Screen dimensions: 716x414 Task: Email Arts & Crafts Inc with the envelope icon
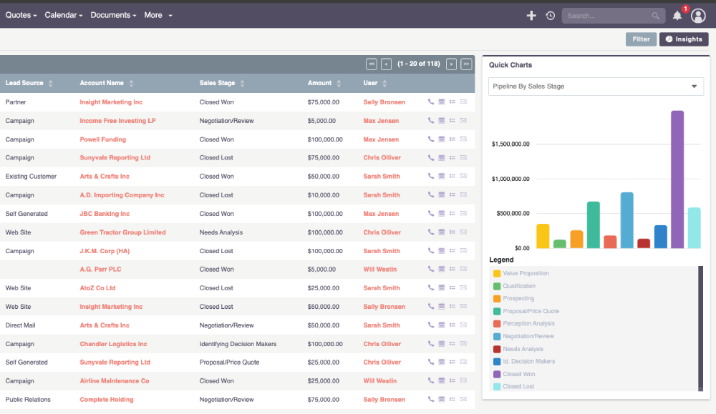464,176
